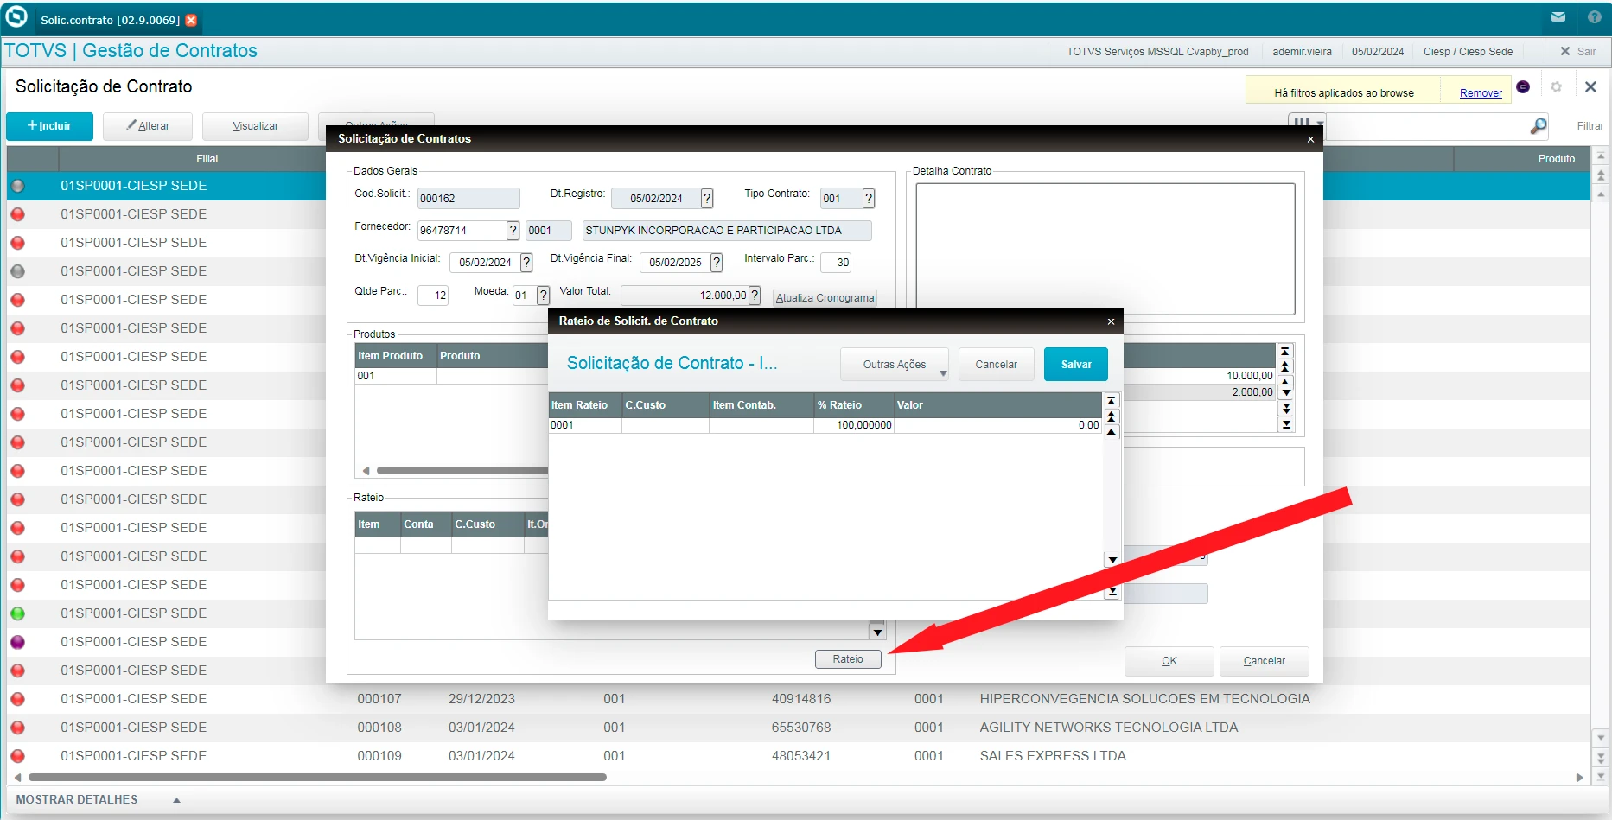Click the % Rateio cell showing 100,000000
The image size is (1612, 820).
[853, 425]
